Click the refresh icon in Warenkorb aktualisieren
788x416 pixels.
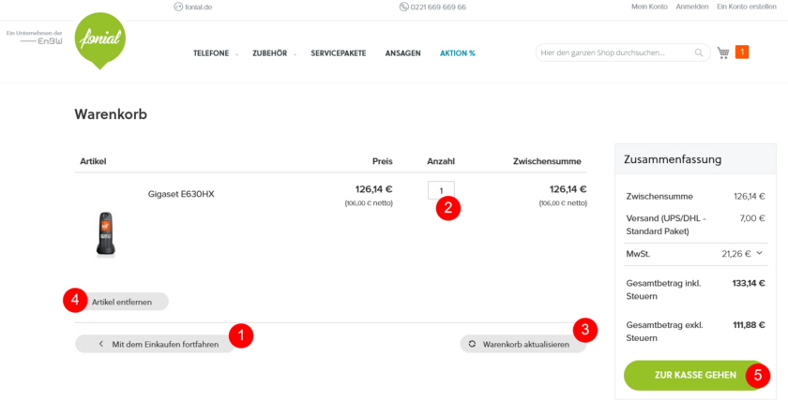click(x=472, y=344)
